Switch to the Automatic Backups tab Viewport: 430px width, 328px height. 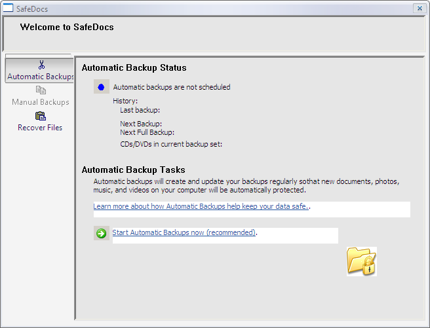point(40,77)
